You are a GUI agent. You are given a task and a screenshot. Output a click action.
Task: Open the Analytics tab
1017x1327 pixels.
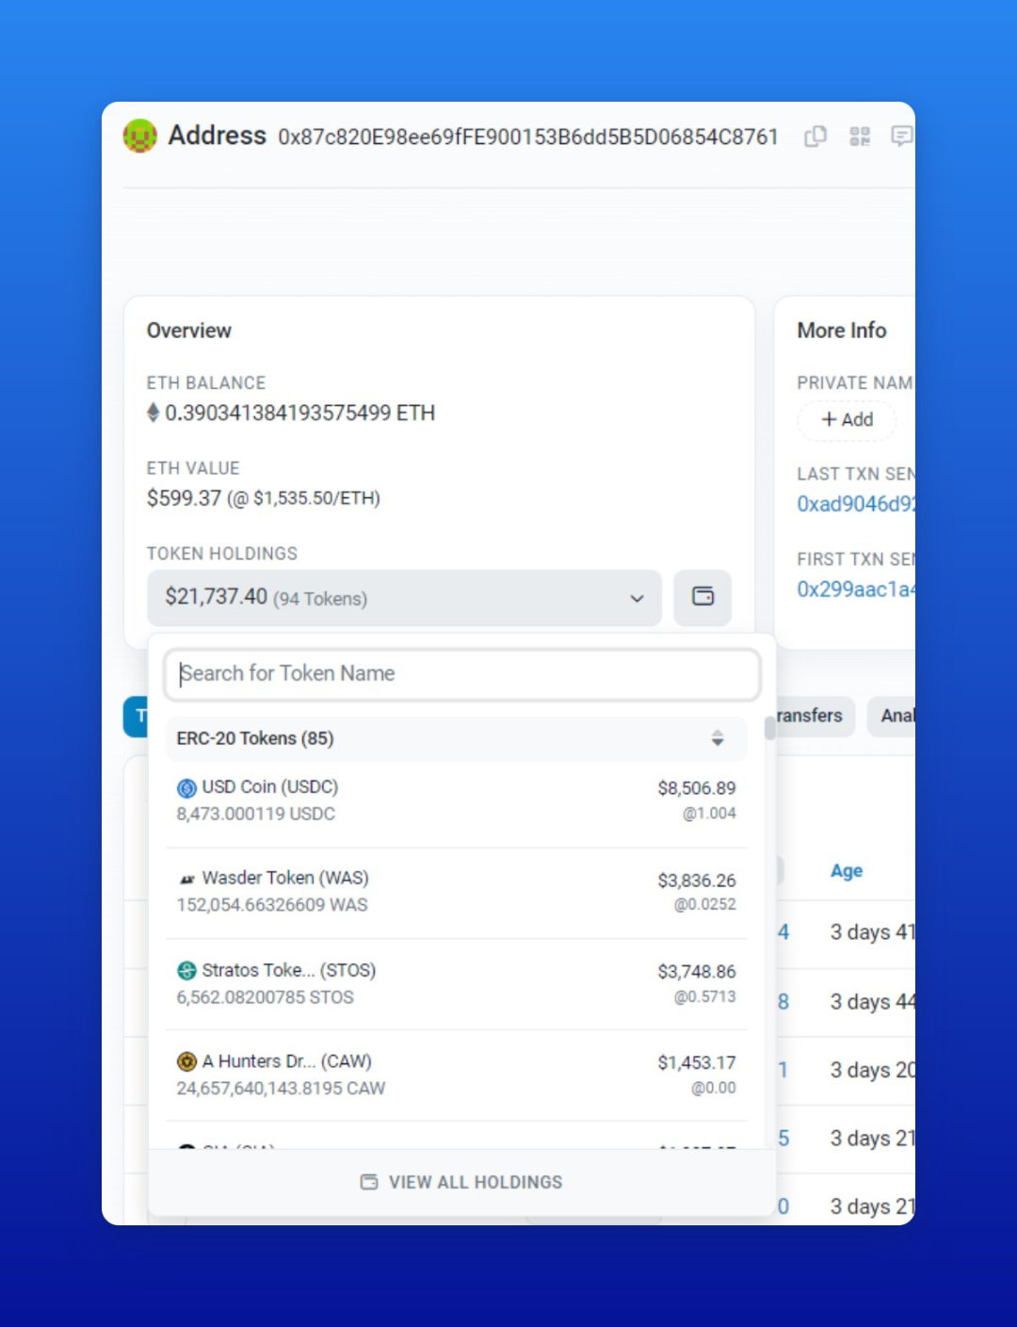point(893,716)
